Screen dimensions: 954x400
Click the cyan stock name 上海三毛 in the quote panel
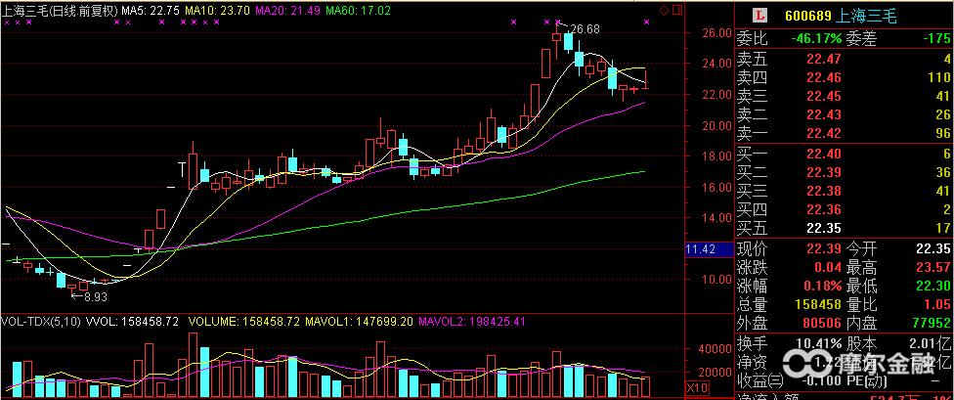click(x=868, y=17)
